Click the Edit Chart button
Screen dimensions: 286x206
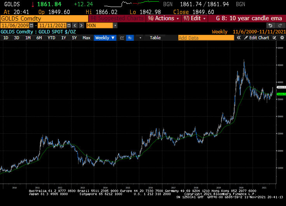(x=256, y=38)
